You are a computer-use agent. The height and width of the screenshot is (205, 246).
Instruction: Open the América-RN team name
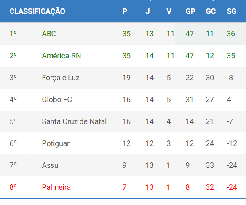click(61, 56)
